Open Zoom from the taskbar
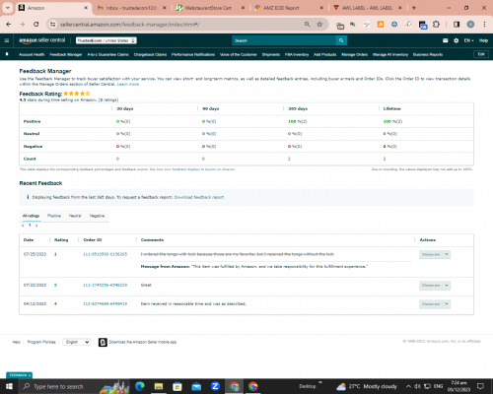The height and width of the screenshot is (394, 493). click(215, 386)
